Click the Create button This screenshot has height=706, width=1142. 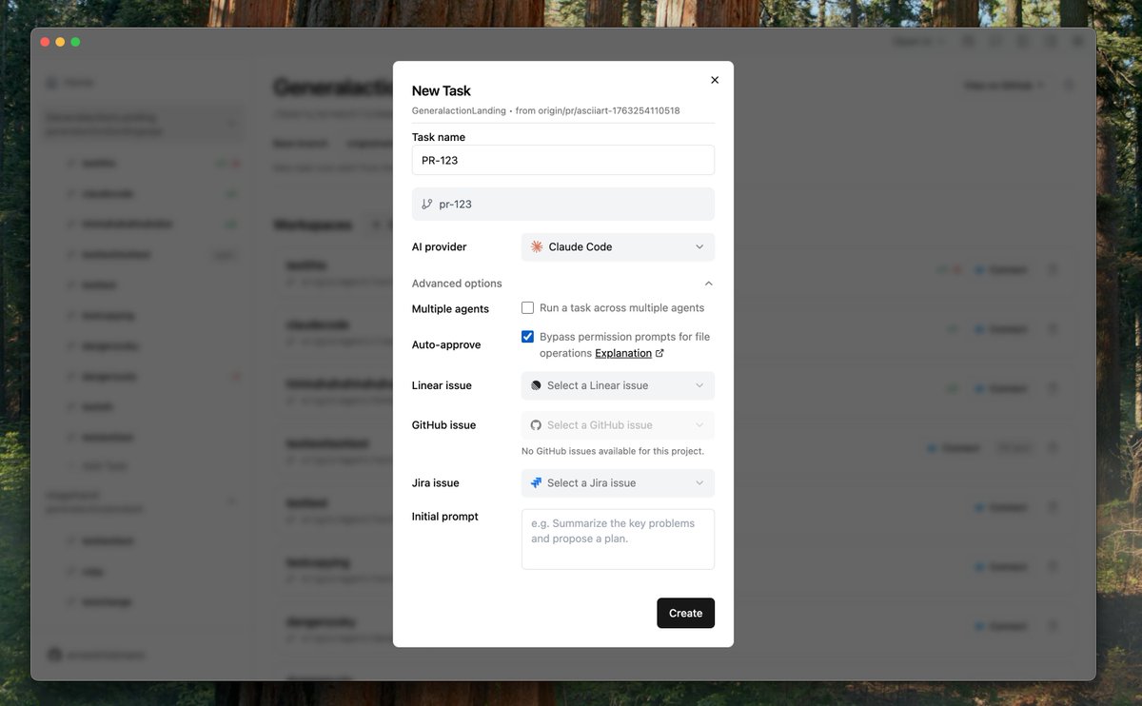pos(685,613)
